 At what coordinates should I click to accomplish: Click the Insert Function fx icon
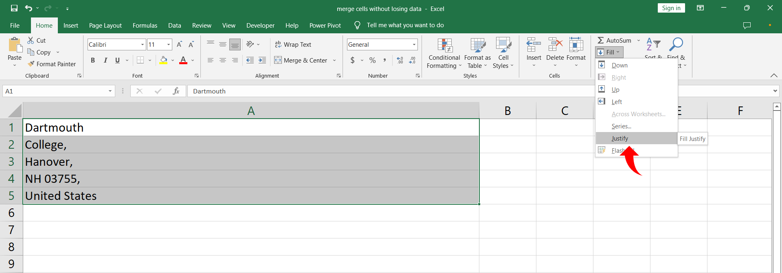pos(176,91)
